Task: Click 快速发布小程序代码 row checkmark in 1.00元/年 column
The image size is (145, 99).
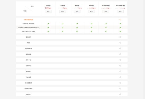Action: pyautogui.click(x=48, y=28)
